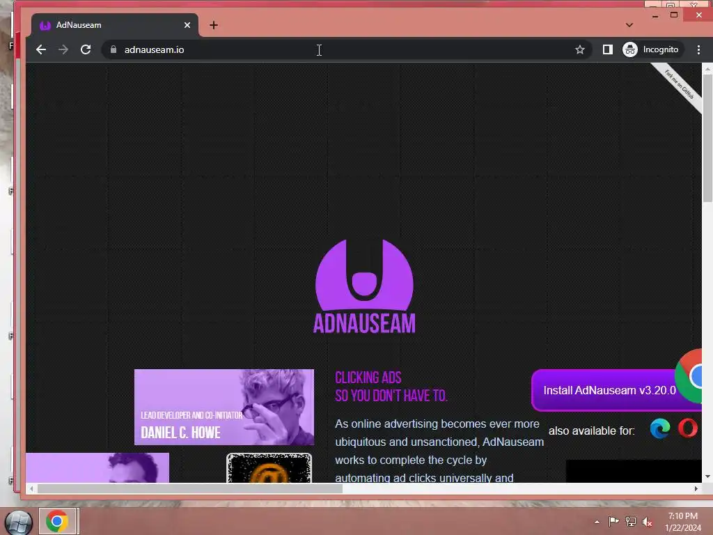Click the Install AdNauseam v3.20.0 button
Image resolution: width=713 pixels, height=535 pixels.
[x=616, y=390]
